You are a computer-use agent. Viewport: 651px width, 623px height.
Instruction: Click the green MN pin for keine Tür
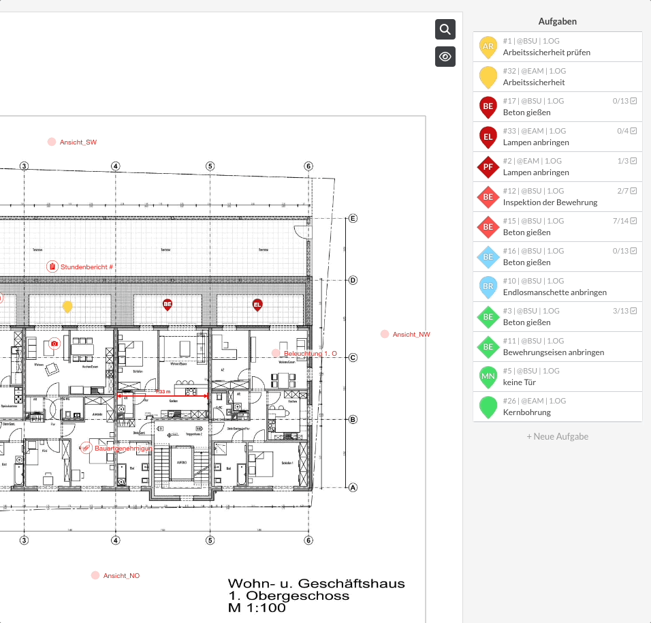point(488,376)
